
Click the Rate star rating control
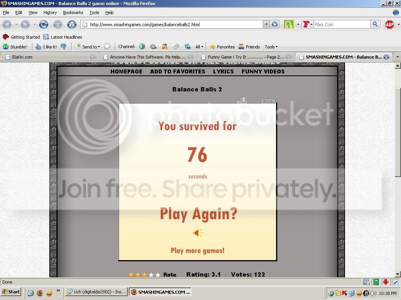click(144, 275)
